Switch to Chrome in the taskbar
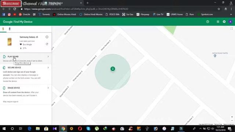235x132 pixels. (x=63, y=129)
